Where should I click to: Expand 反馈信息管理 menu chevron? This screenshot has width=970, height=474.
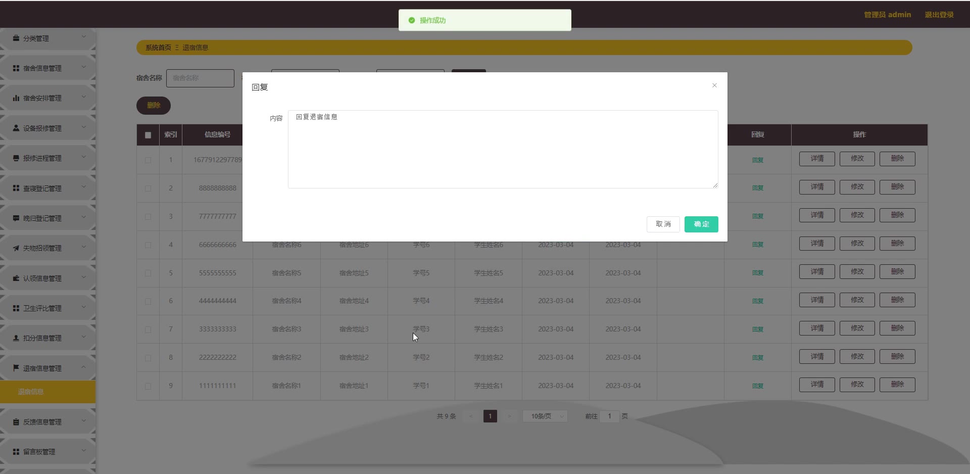(84, 420)
